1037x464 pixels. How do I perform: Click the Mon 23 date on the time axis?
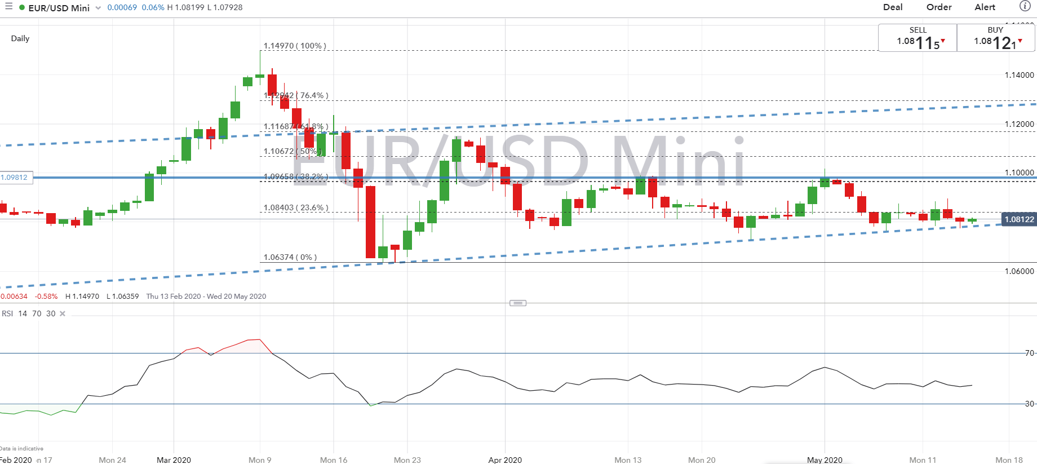click(x=407, y=460)
